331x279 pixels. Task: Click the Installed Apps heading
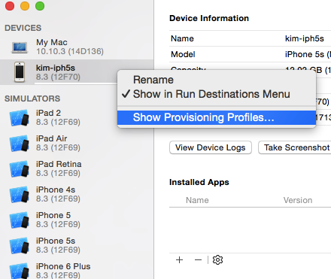coord(199,182)
